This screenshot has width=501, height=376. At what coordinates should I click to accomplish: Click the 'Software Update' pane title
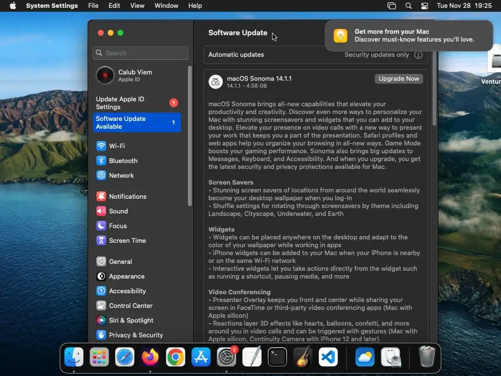238,33
